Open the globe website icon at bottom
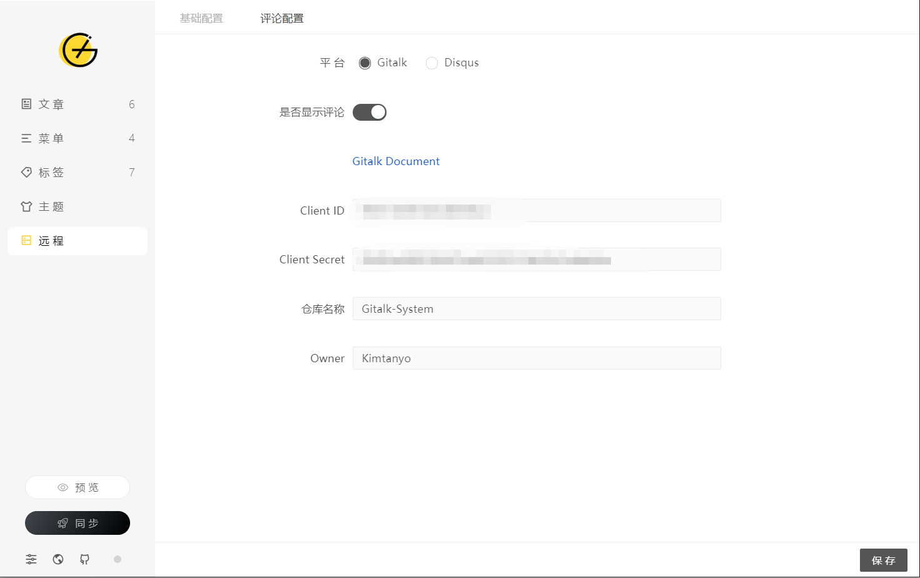Image resolution: width=920 pixels, height=578 pixels. click(x=58, y=559)
